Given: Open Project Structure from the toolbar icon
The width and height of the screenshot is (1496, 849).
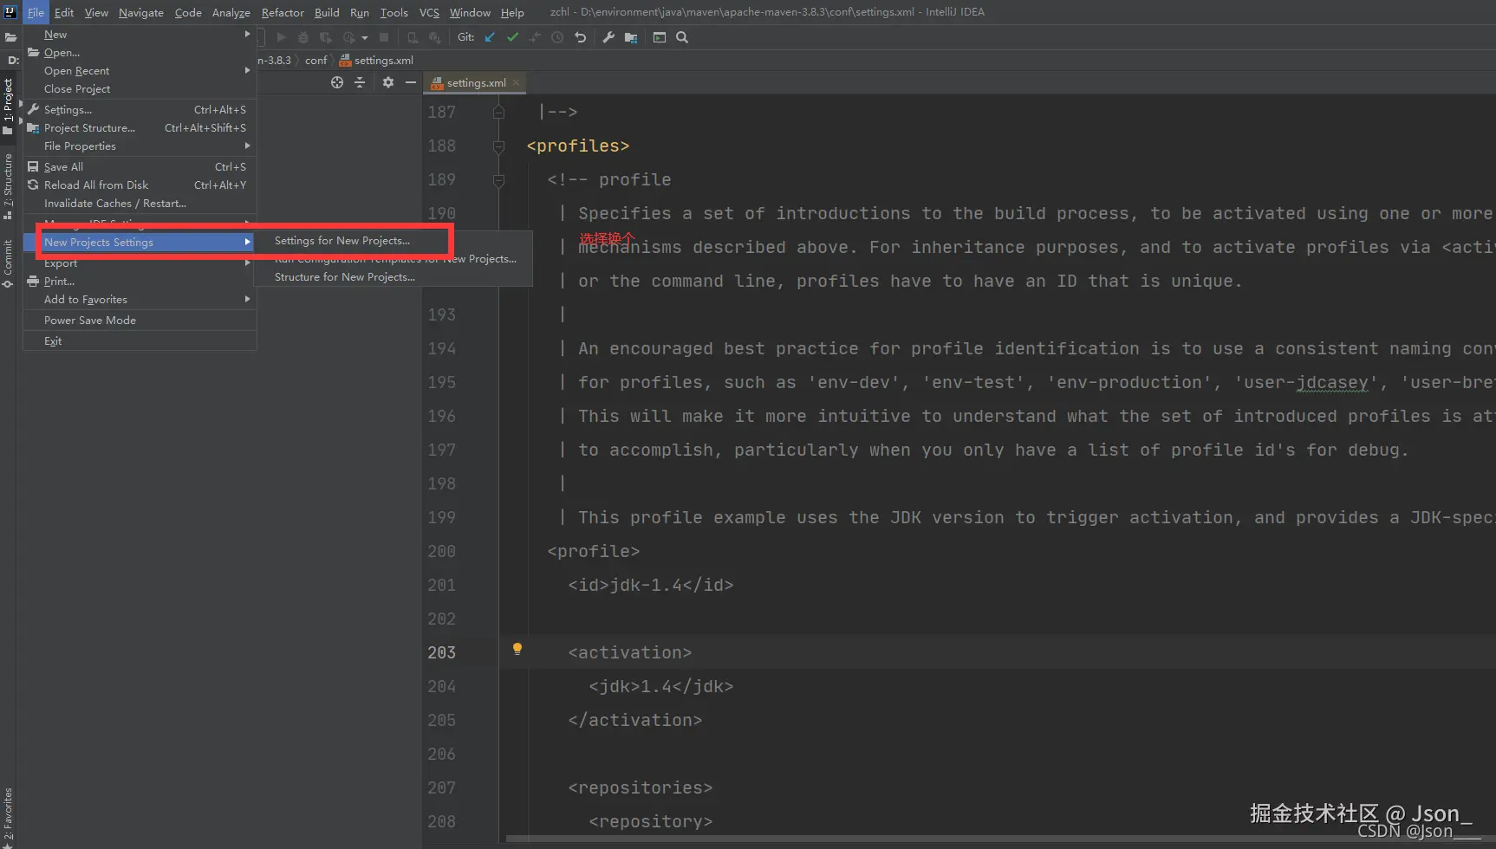Looking at the screenshot, I should pos(631,37).
